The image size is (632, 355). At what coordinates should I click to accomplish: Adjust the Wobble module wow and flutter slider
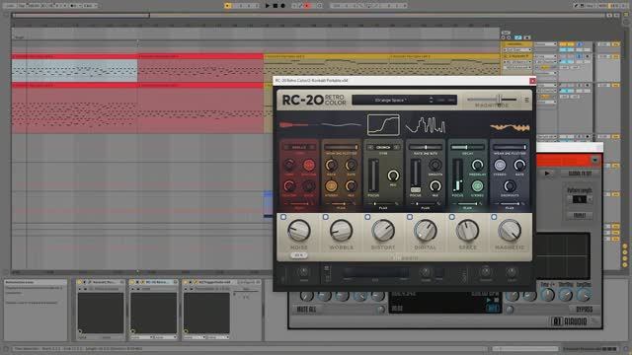[x=341, y=147]
